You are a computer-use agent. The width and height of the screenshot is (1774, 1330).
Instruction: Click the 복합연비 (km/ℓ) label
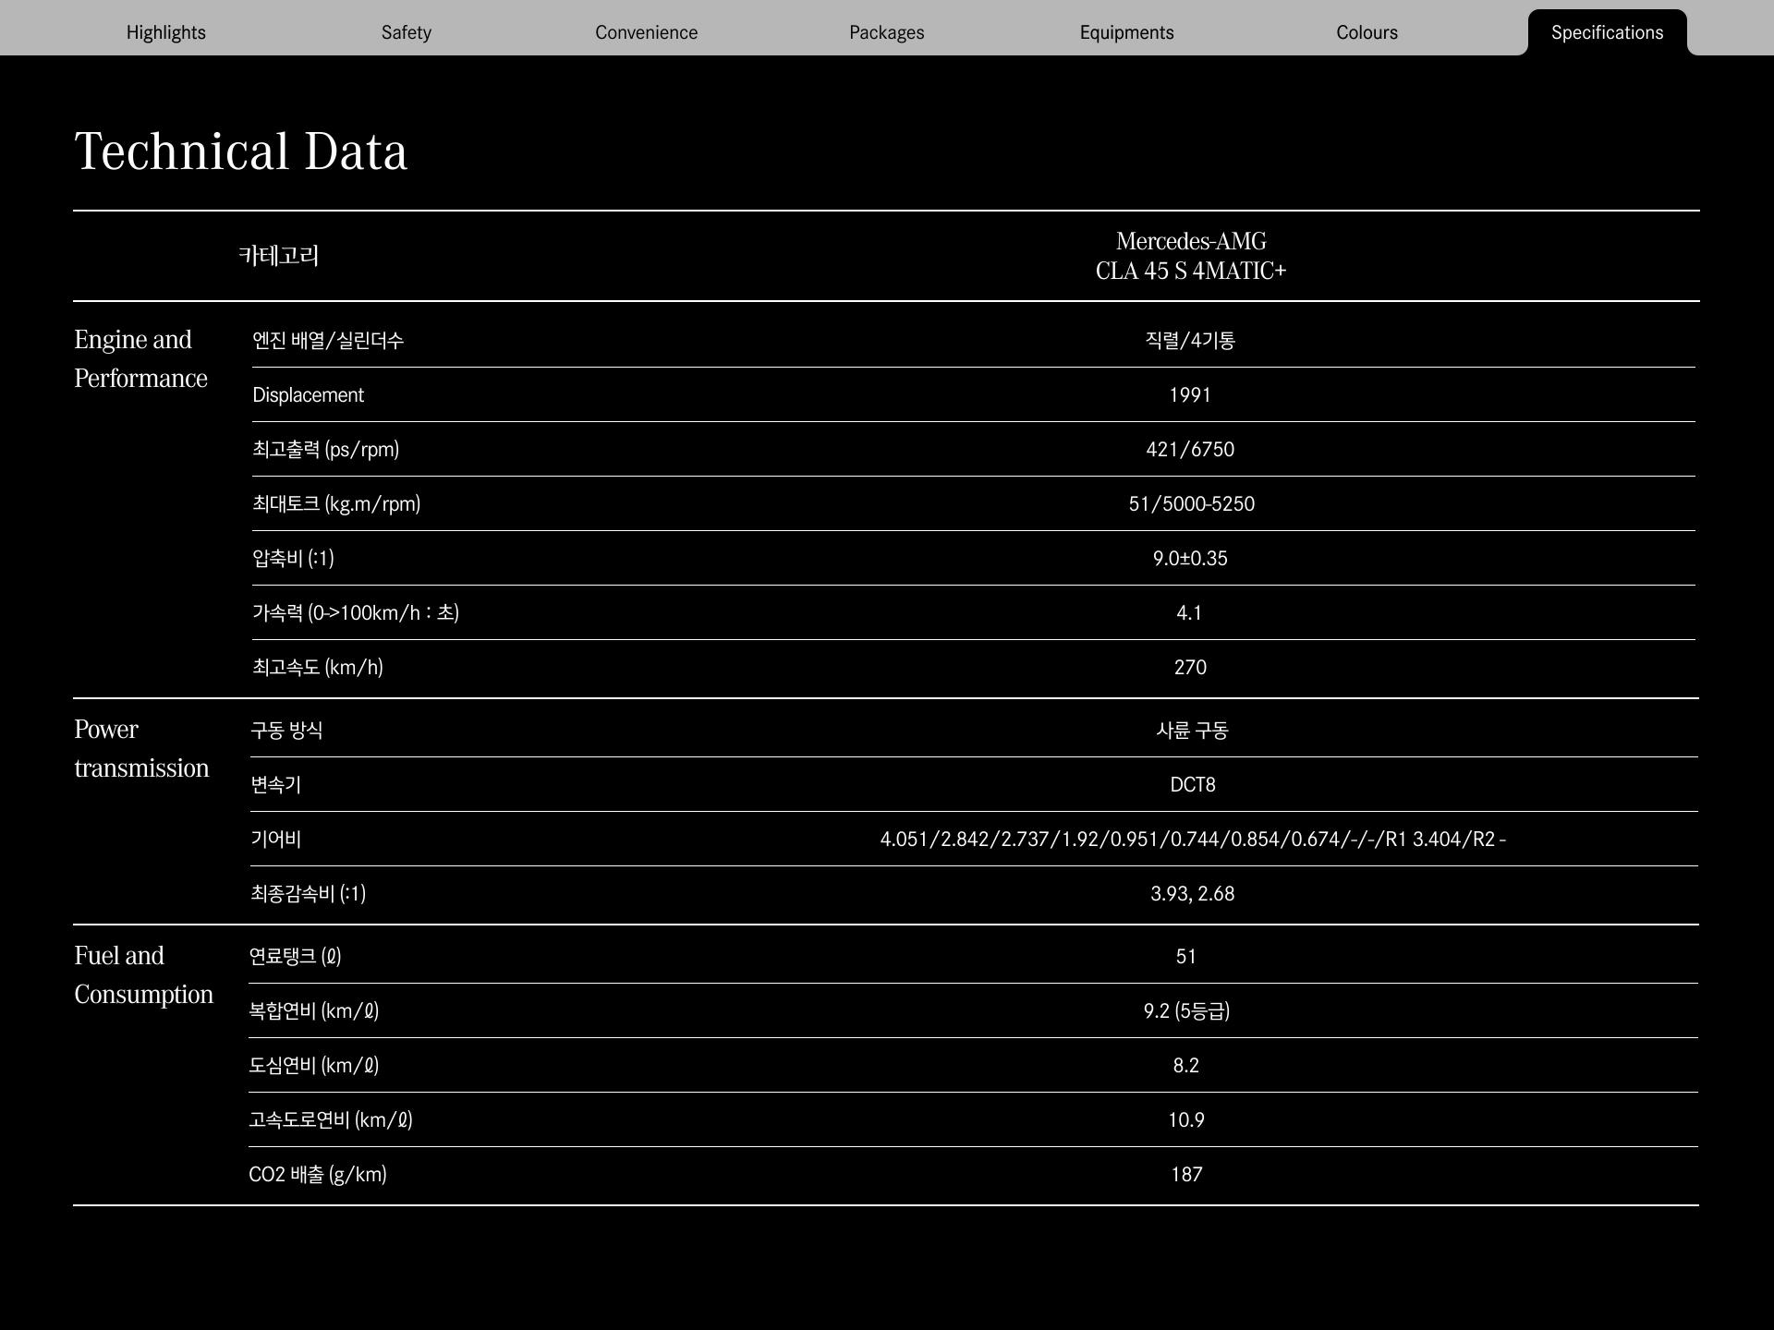[x=314, y=1011]
